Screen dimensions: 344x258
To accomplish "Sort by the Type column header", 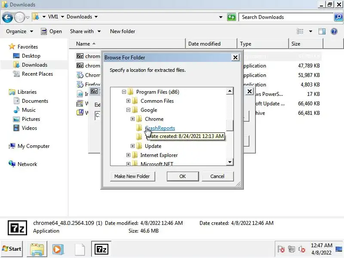I will coord(263,44).
